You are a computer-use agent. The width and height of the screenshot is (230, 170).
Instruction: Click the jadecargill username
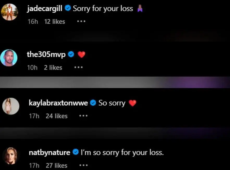pyautogui.click(x=45, y=9)
